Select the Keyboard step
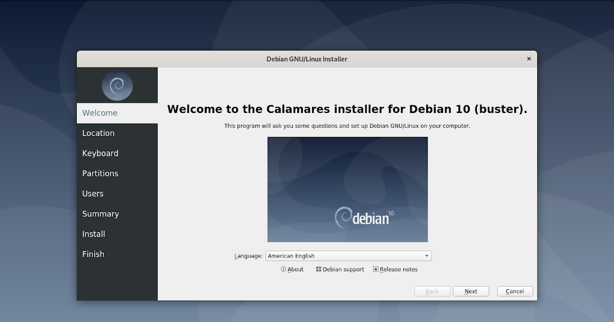 pyautogui.click(x=100, y=153)
